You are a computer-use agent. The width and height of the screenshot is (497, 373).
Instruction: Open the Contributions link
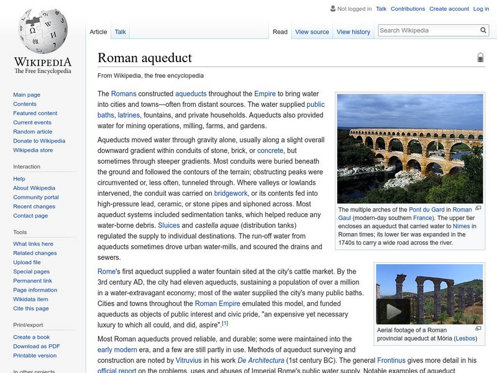point(408,9)
